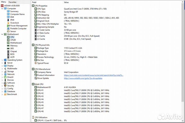Open the Motherboard sub-item board icon

pyautogui.click(x=8, y=43)
